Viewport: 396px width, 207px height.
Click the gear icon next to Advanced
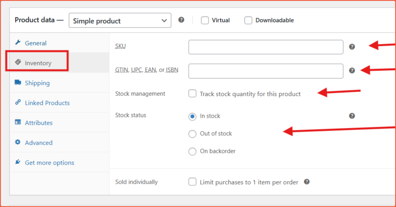pyautogui.click(x=18, y=142)
